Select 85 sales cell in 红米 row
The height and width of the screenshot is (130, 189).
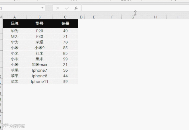(x=65, y=53)
